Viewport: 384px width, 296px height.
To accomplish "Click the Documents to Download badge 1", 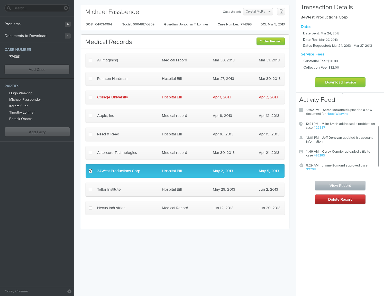I will pyautogui.click(x=68, y=36).
